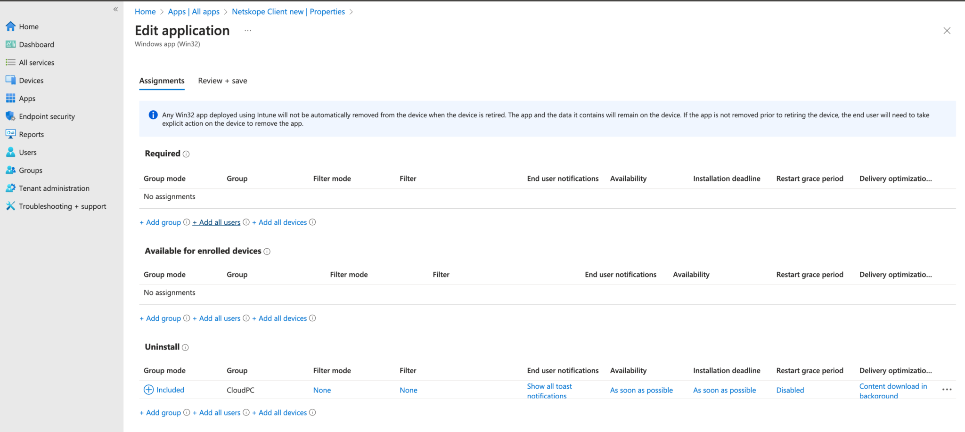Viewport: 965px width, 432px height.
Task: Open Troubleshooting + support
Action: coord(62,206)
